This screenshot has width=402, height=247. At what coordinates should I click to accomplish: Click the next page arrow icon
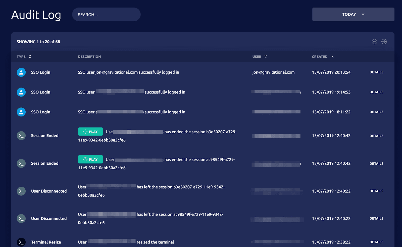384,42
